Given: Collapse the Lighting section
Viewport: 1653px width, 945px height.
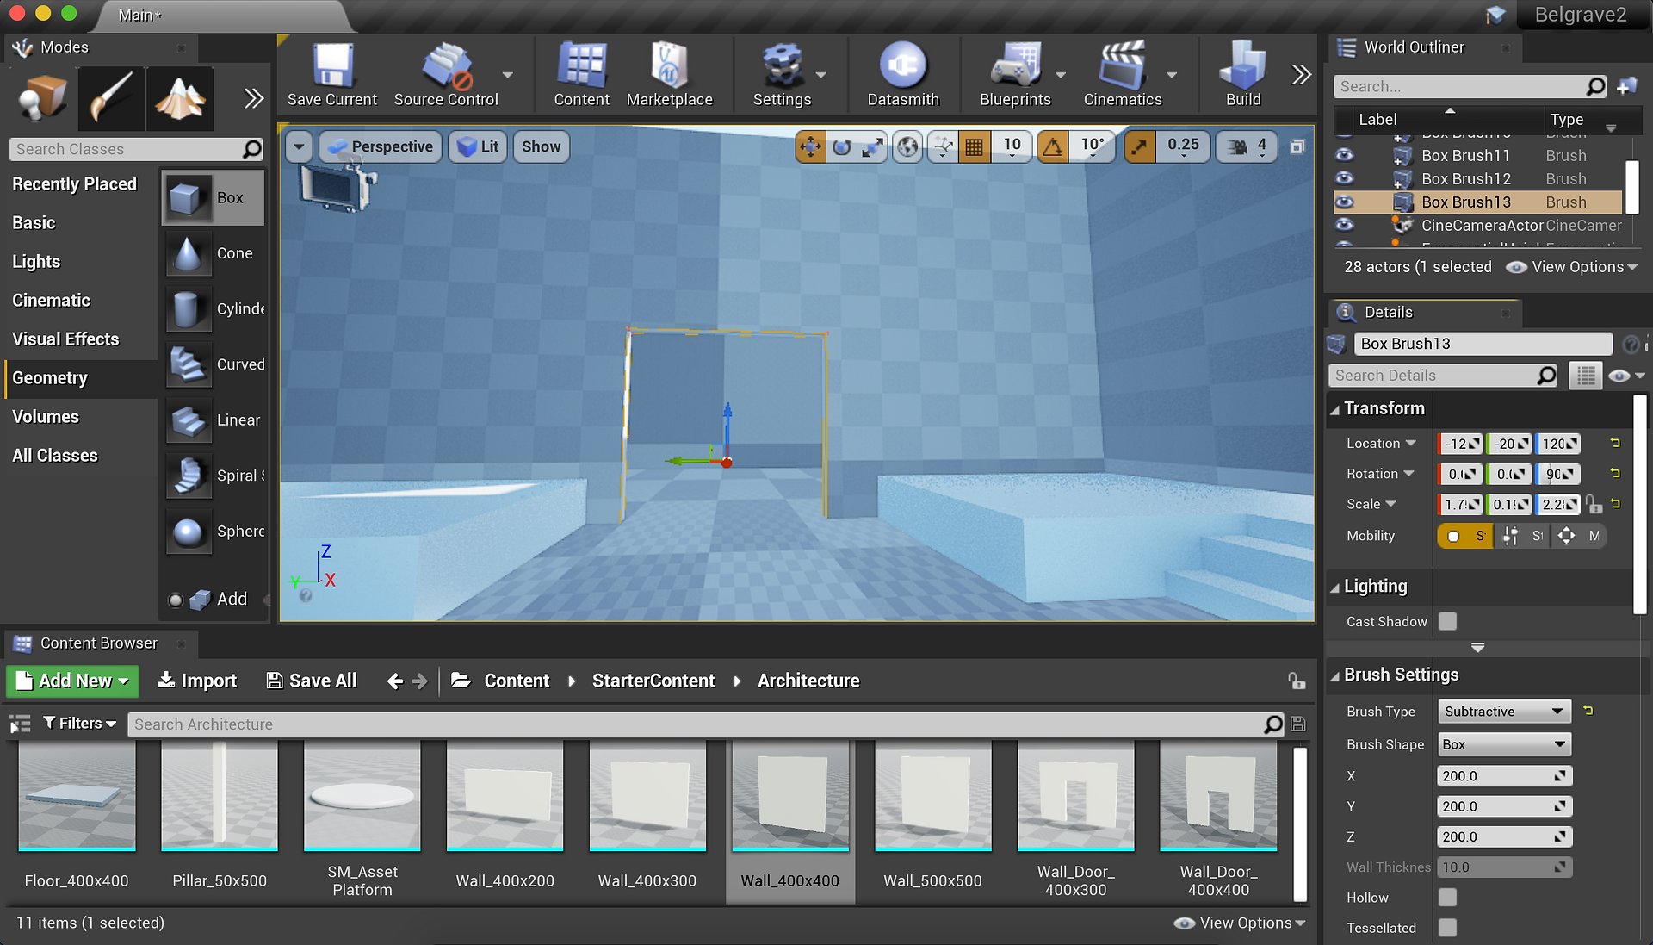Looking at the screenshot, I should click(x=1334, y=588).
